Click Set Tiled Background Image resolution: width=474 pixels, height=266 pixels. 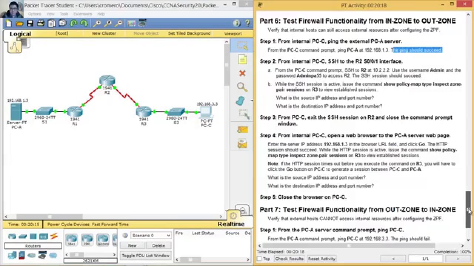click(x=189, y=33)
